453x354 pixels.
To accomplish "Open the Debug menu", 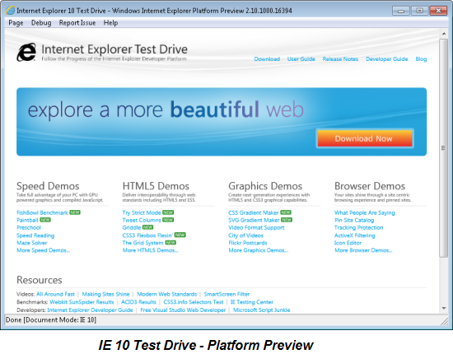I will pos(41,23).
